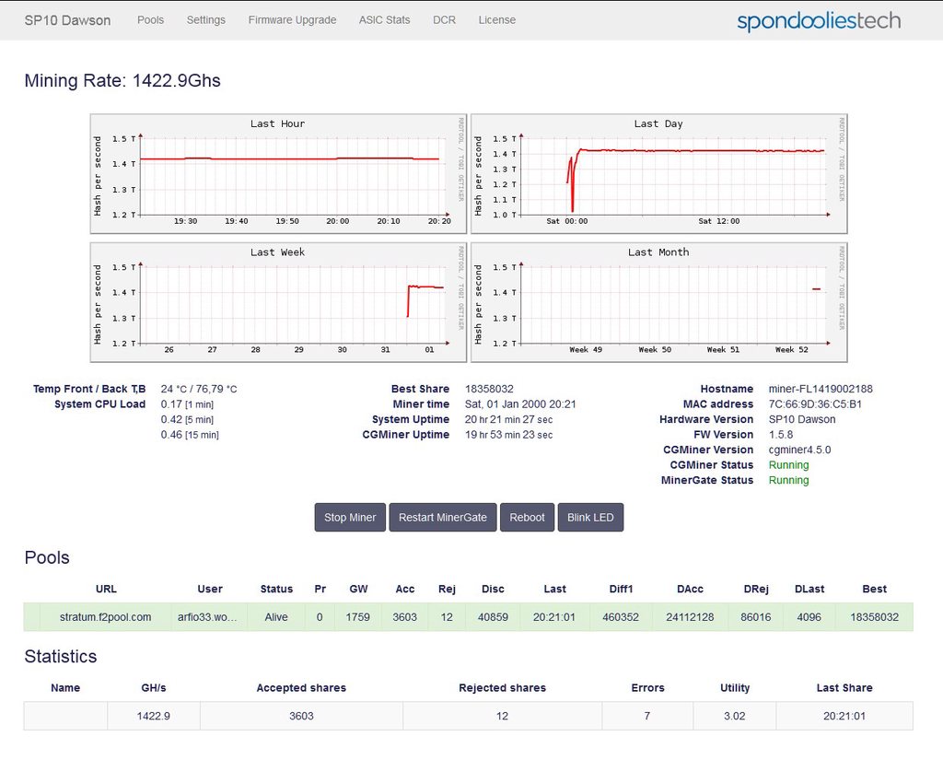Open Firmware Upgrade page
This screenshot has width=943, height=760.
click(x=292, y=20)
